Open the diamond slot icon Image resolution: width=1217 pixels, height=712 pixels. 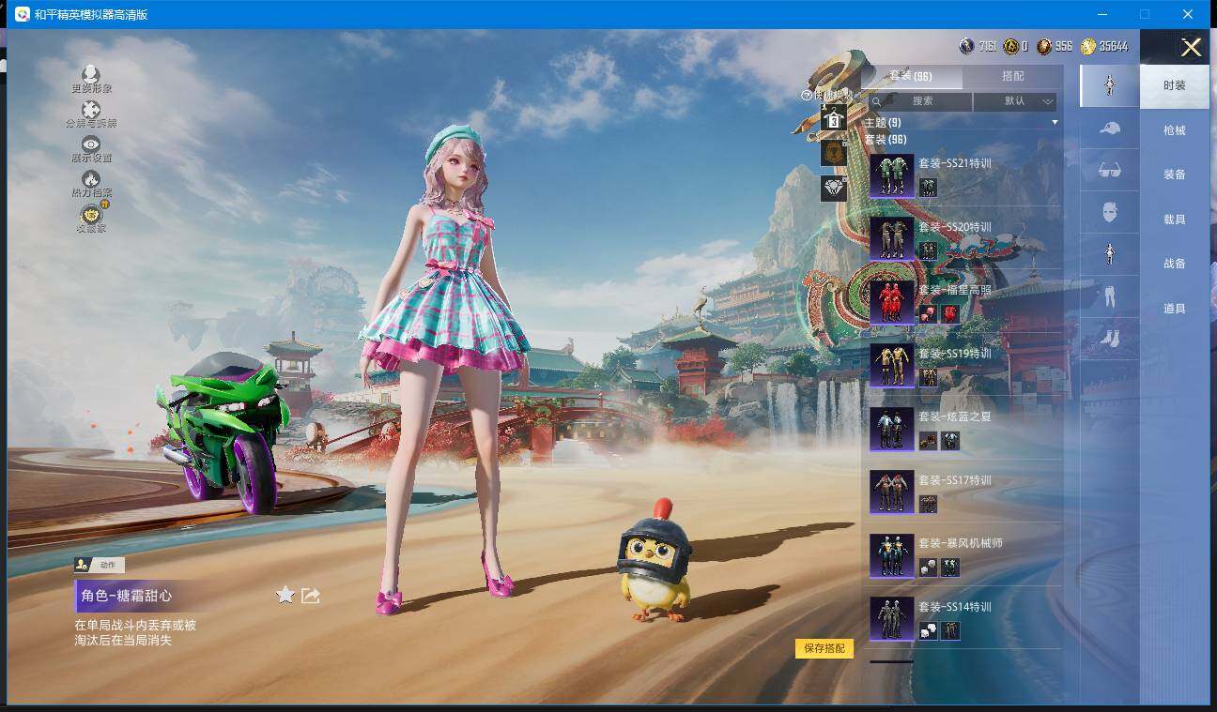pyautogui.click(x=833, y=188)
